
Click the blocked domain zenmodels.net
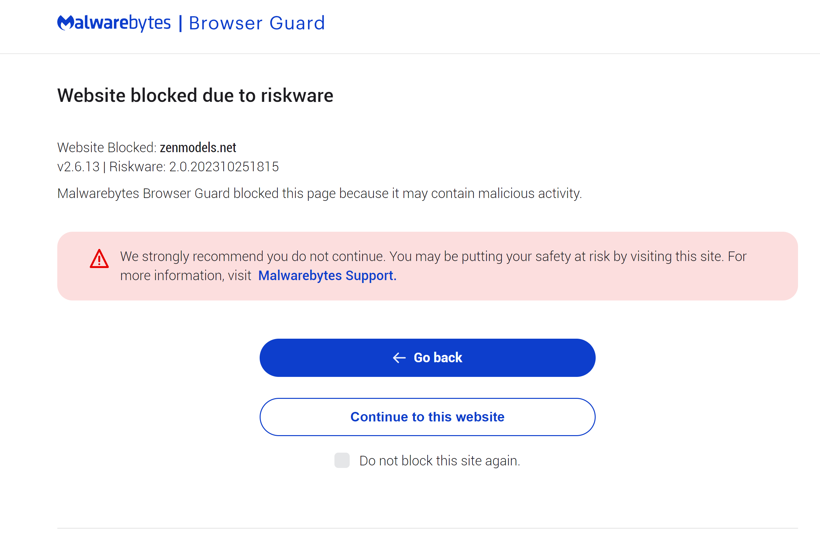(198, 148)
